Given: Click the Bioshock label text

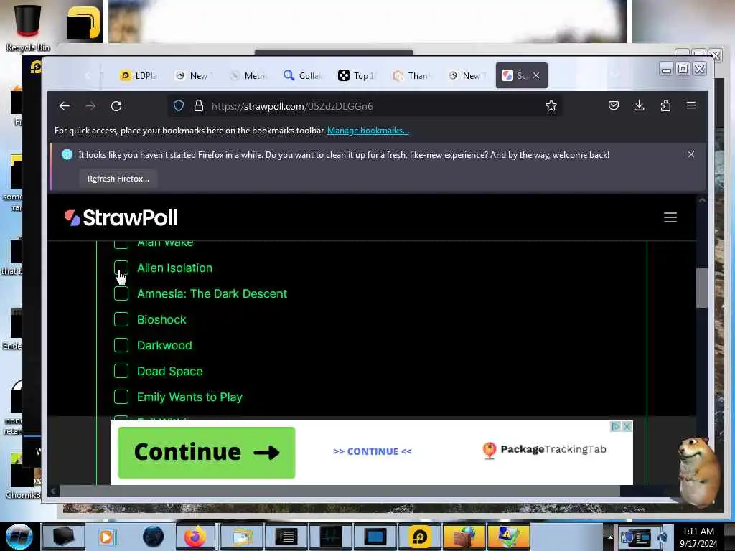Looking at the screenshot, I should tap(161, 319).
